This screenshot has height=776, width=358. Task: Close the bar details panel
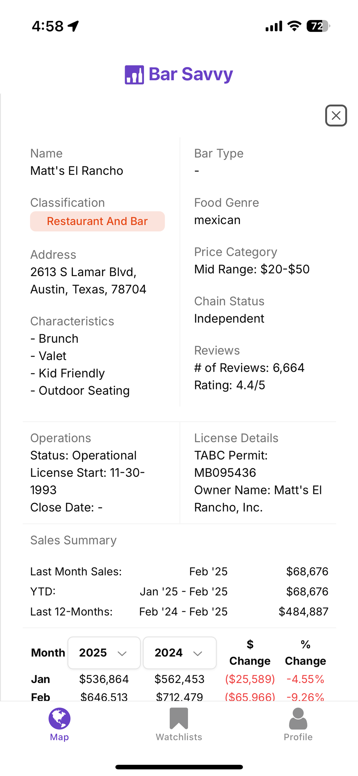pyautogui.click(x=336, y=115)
